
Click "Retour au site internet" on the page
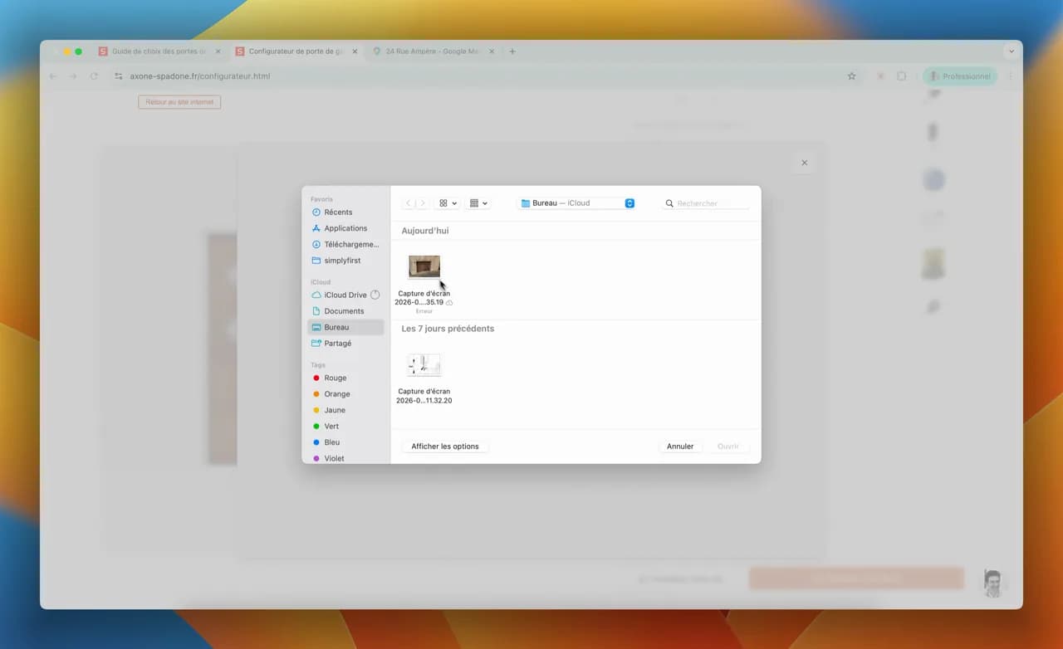pyautogui.click(x=179, y=102)
